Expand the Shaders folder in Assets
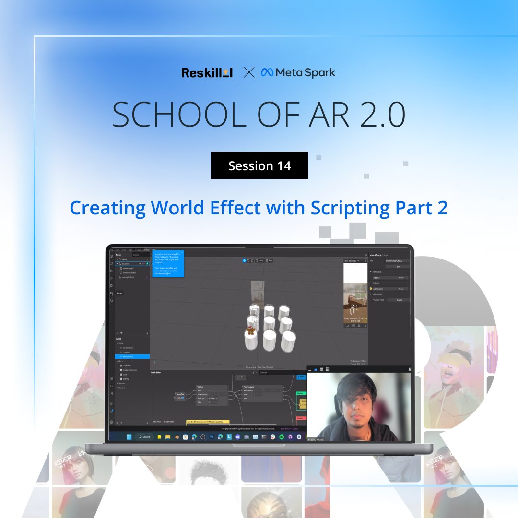Image resolution: width=518 pixels, height=518 pixels. tap(117, 388)
